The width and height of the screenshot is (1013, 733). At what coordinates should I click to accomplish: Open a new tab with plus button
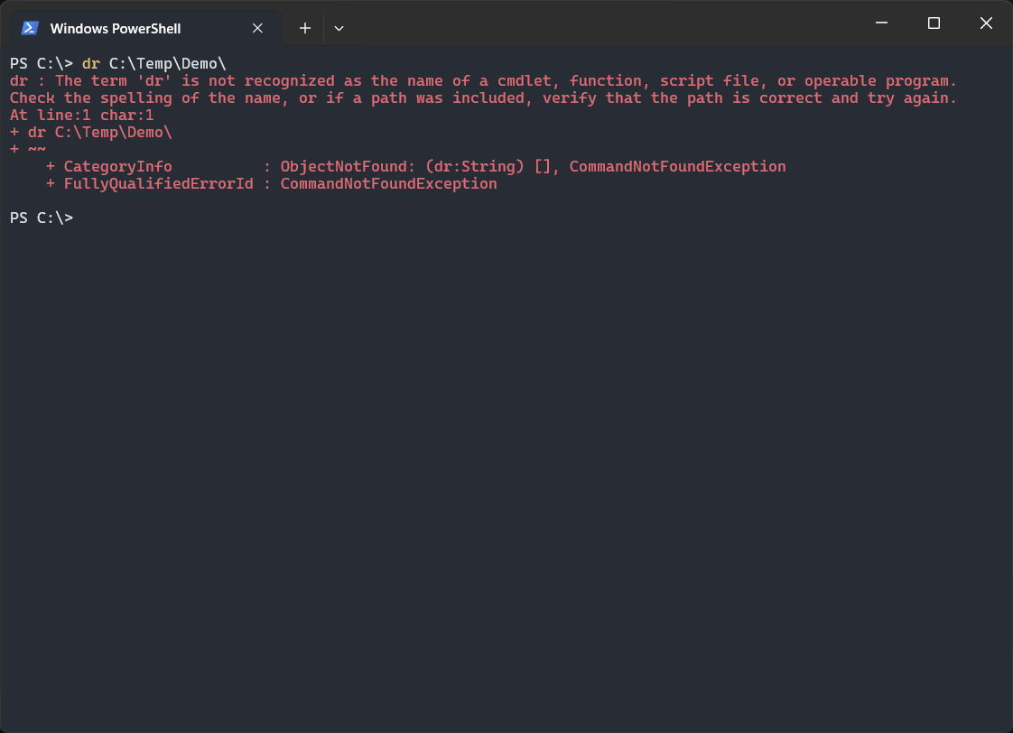pyautogui.click(x=305, y=28)
